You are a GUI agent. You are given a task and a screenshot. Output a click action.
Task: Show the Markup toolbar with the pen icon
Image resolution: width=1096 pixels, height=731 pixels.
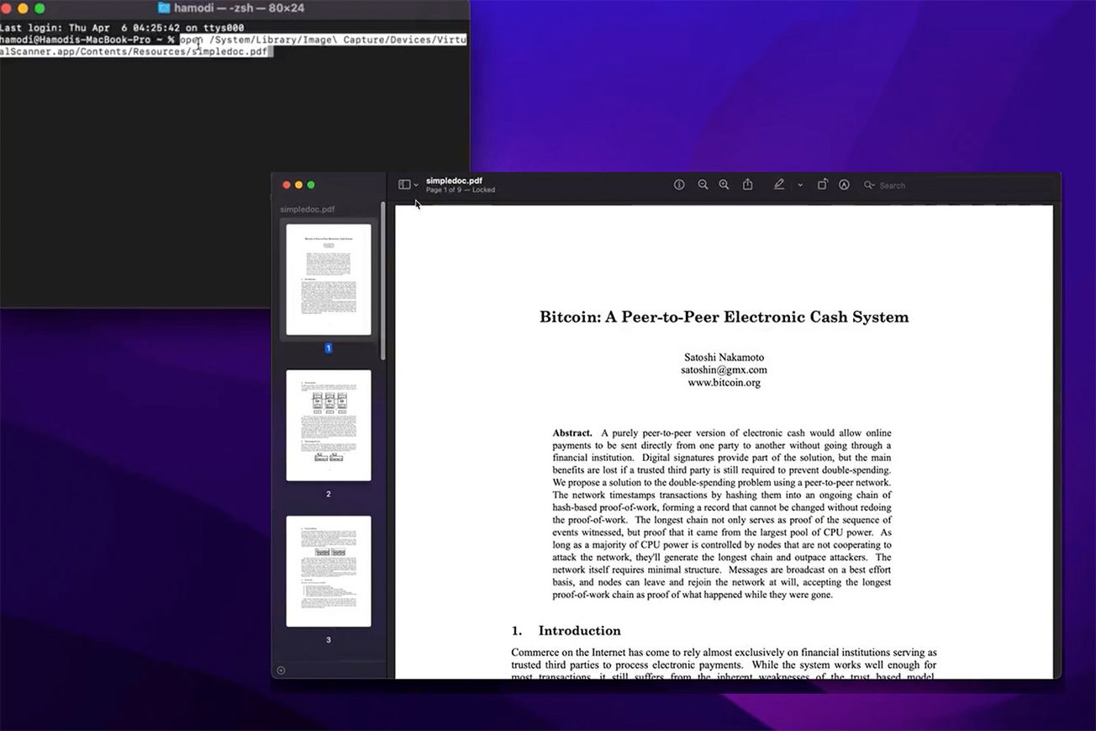click(x=779, y=184)
